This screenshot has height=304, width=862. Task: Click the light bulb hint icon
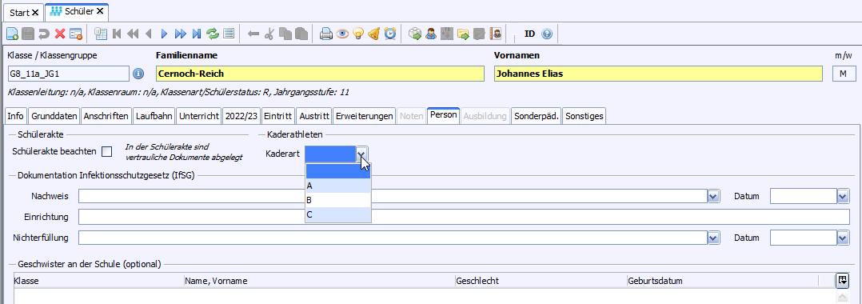(x=358, y=34)
